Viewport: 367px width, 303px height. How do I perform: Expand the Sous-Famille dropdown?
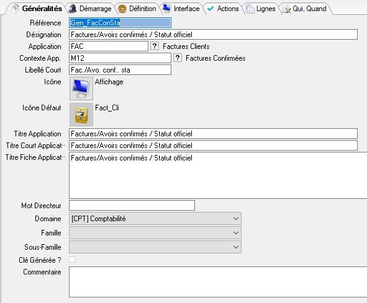pos(155,247)
